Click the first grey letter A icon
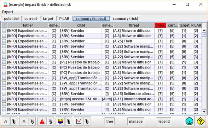The image size is (208, 128). click(6, 121)
